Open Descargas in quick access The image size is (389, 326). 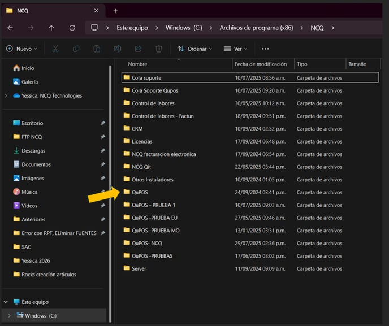pyautogui.click(x=29, y=151)
